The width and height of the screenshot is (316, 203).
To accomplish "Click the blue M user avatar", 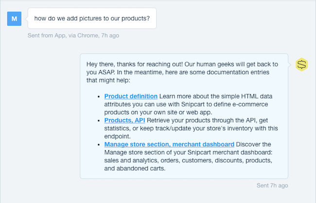I will point(14,19).
